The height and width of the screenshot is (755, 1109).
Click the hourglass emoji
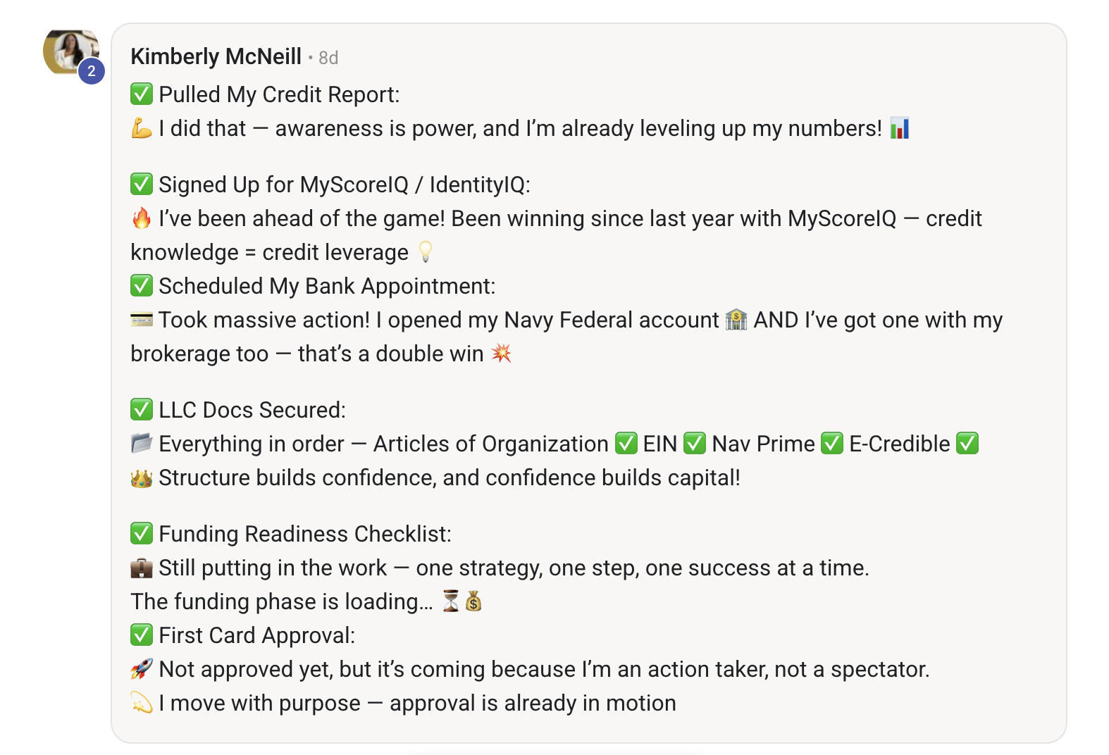(451, 601)
